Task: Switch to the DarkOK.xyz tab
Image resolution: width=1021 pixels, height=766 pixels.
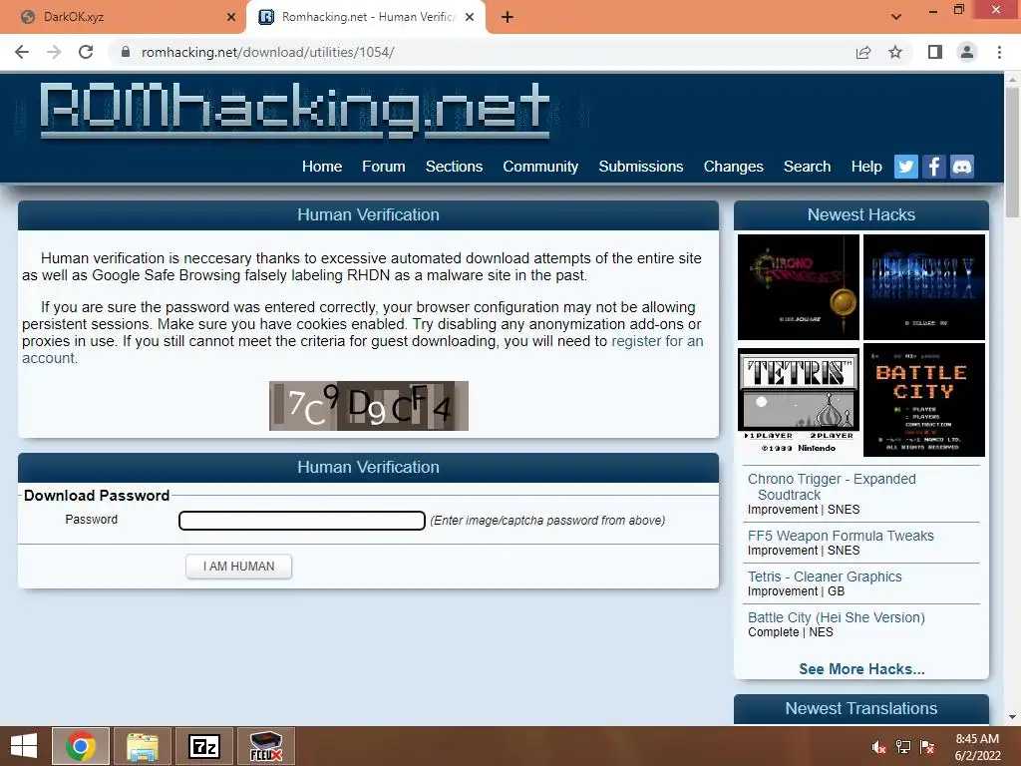Action: pos(124,17)
